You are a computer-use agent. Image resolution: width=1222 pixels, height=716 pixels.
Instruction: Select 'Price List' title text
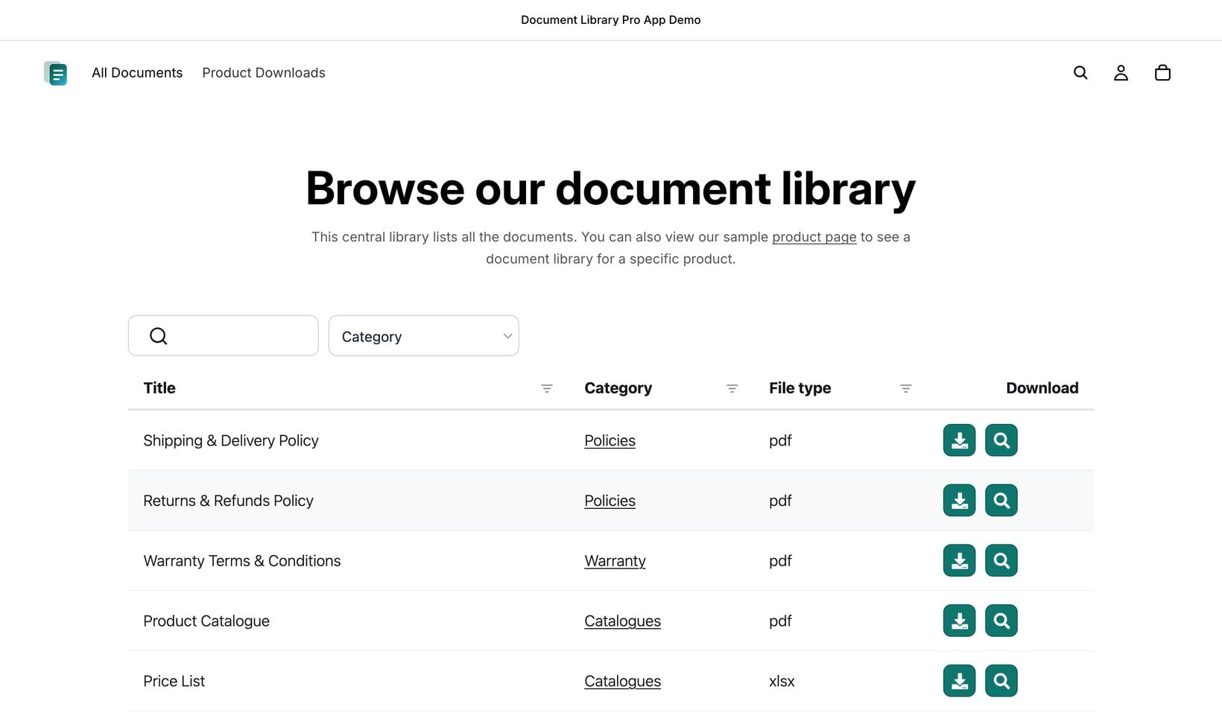pos(174,681)
